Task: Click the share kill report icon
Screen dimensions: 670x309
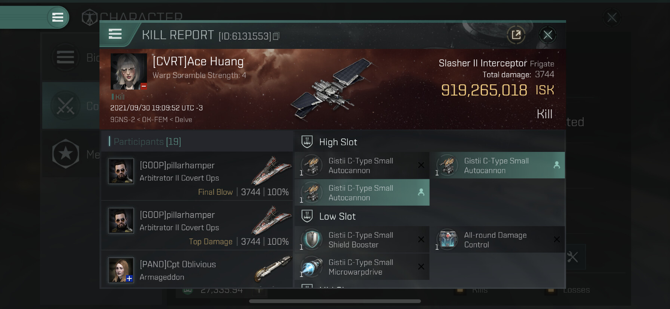Action: 516,35
